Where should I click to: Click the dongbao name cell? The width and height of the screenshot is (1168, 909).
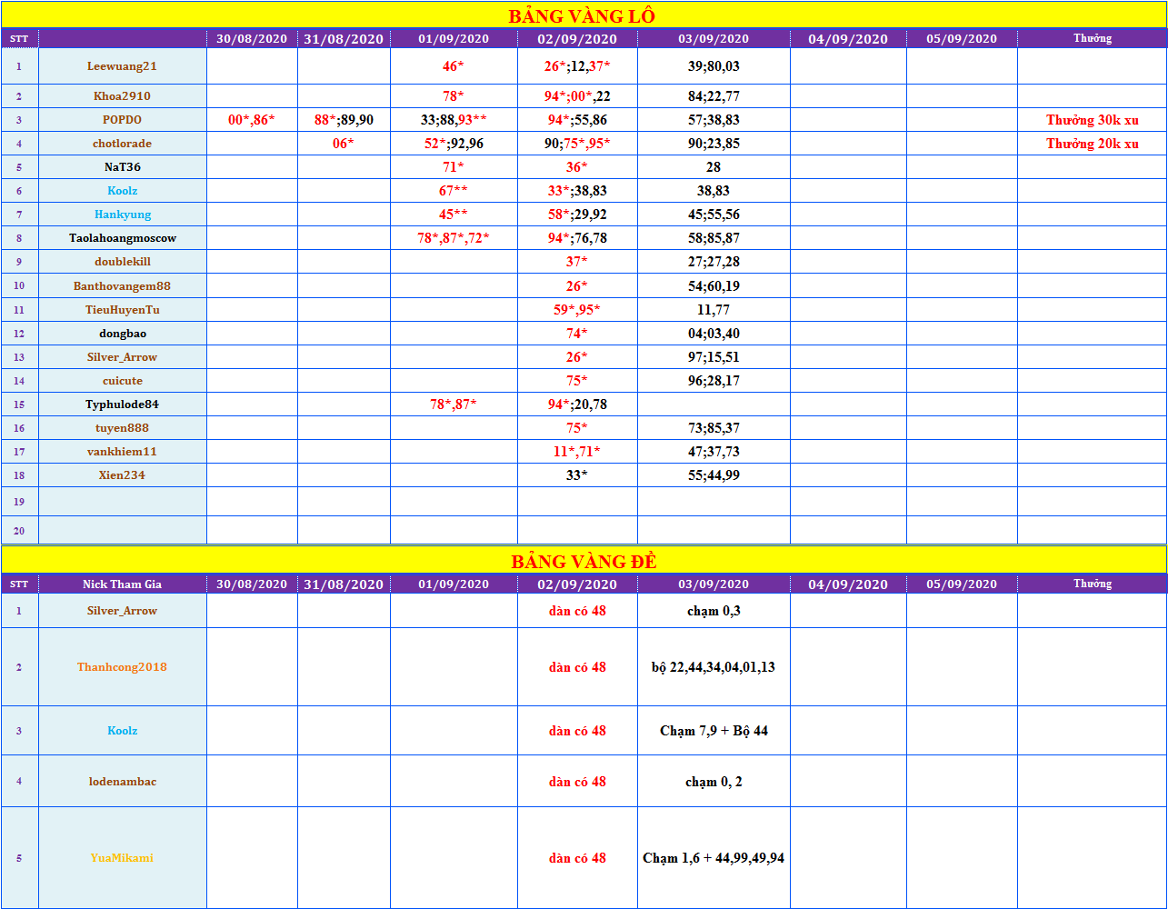tap(123, 334)
